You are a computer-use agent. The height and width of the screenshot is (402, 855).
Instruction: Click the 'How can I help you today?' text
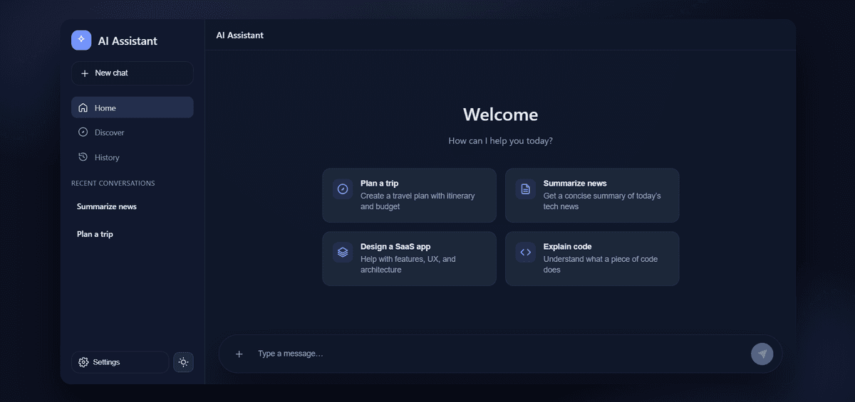coord(500,141)
